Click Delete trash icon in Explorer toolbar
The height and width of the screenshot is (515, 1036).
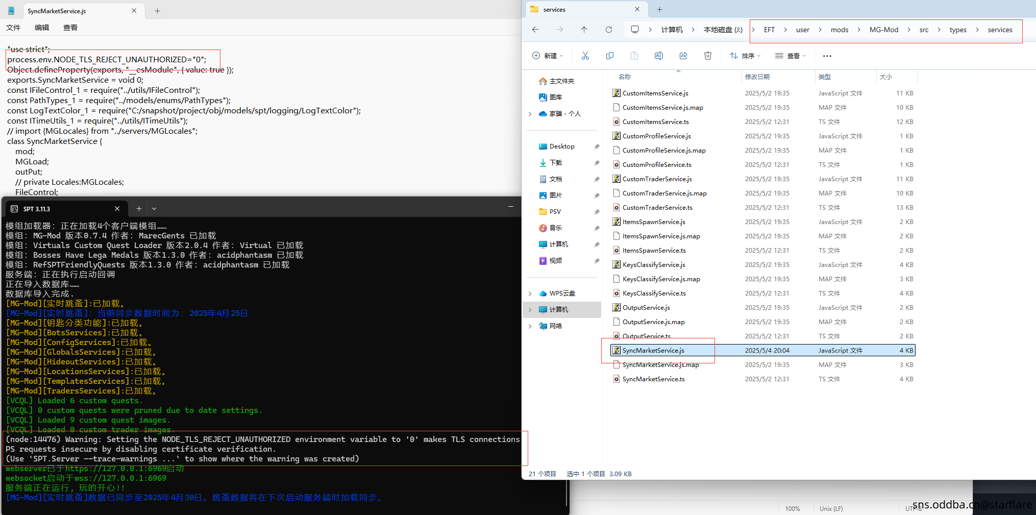(x=708, y=56)
